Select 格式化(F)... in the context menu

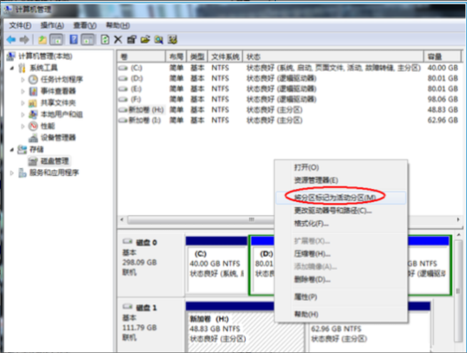click(311, 223)
